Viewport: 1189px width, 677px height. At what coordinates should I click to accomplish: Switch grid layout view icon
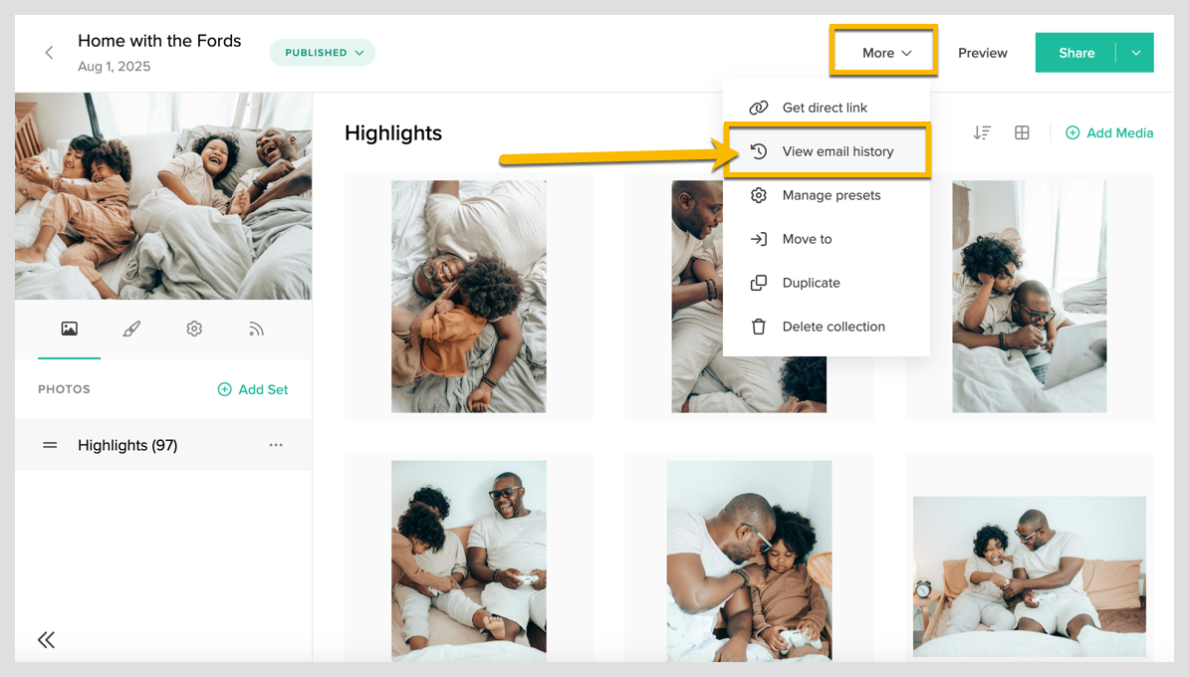pyautogui.click(x=1022, y=132)
